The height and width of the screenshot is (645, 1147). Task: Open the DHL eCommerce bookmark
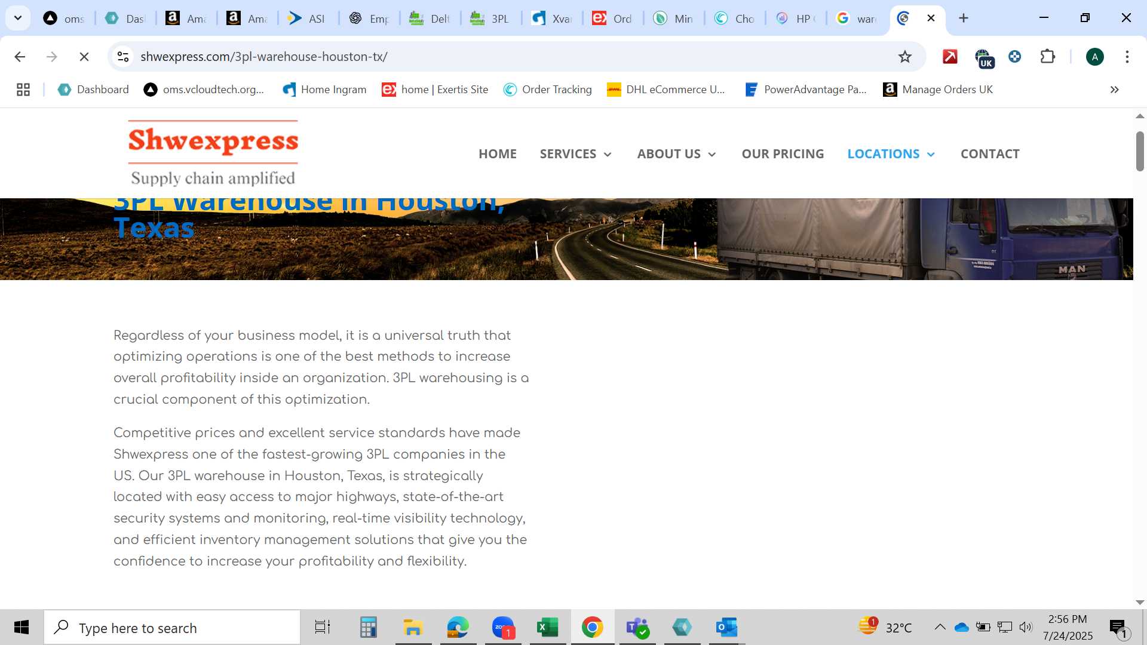[665, 90]
